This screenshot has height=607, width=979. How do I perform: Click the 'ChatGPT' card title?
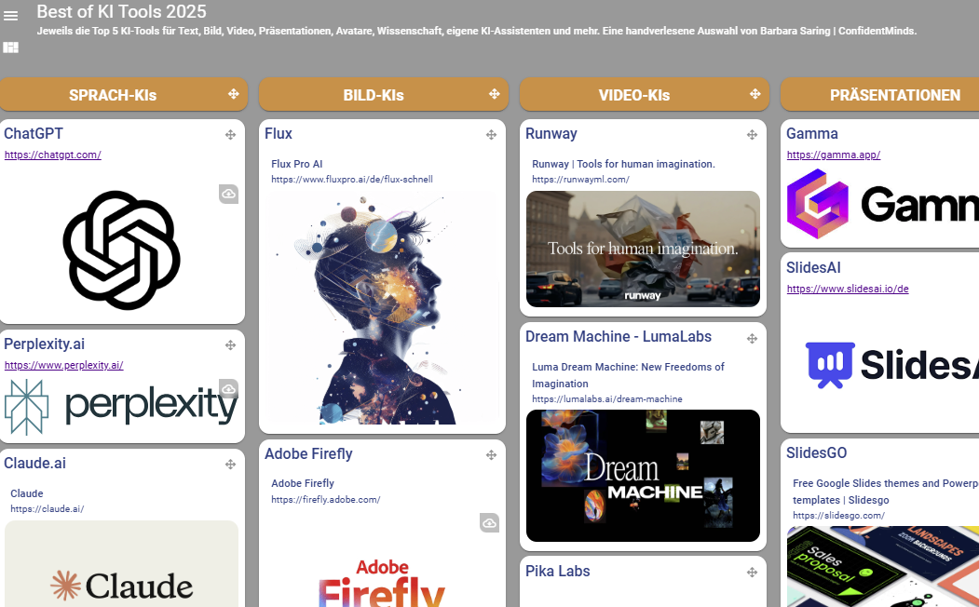click(x=34, y=133)
